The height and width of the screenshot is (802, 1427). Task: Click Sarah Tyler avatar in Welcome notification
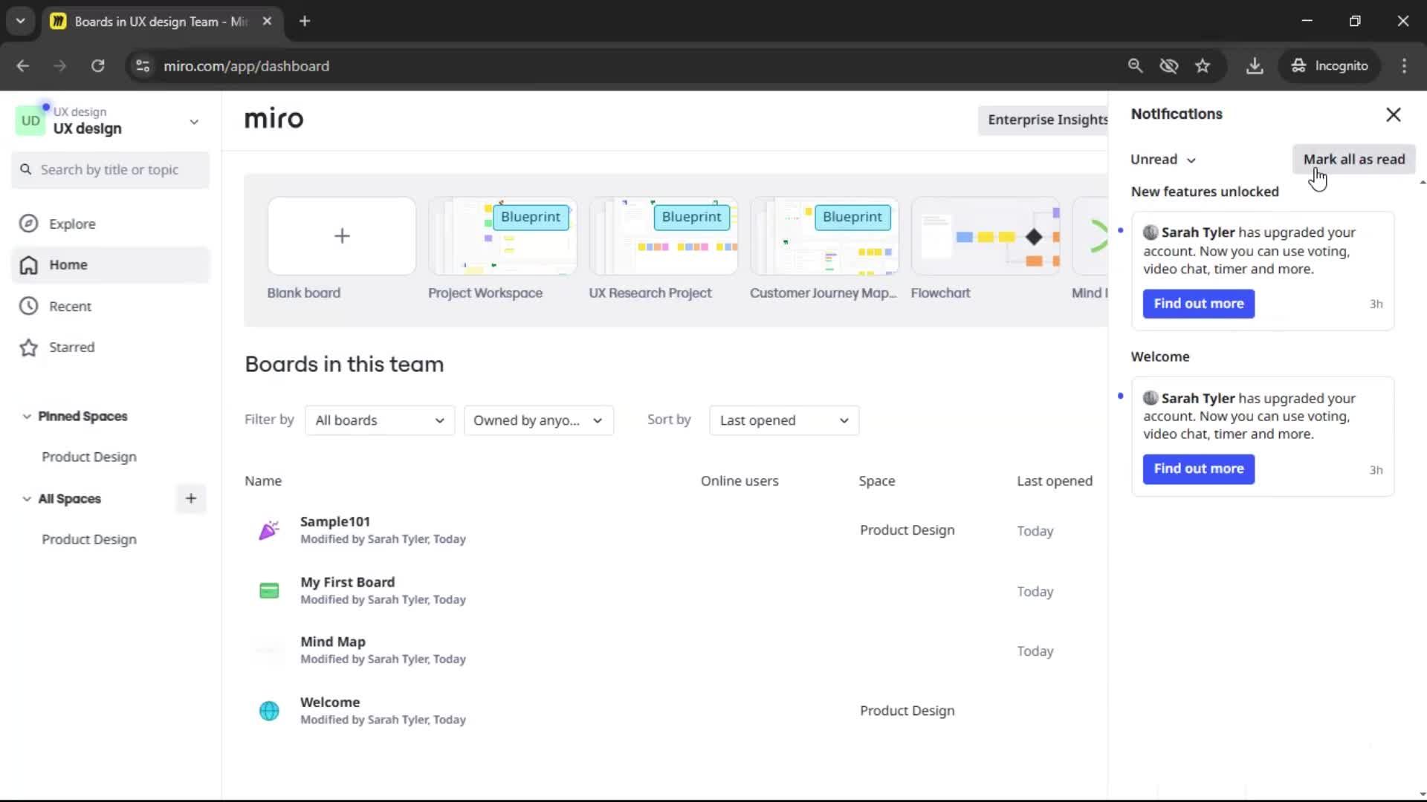1151,398
